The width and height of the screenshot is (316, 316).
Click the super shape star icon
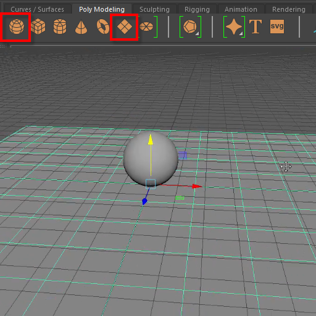(x=234, y=27)
